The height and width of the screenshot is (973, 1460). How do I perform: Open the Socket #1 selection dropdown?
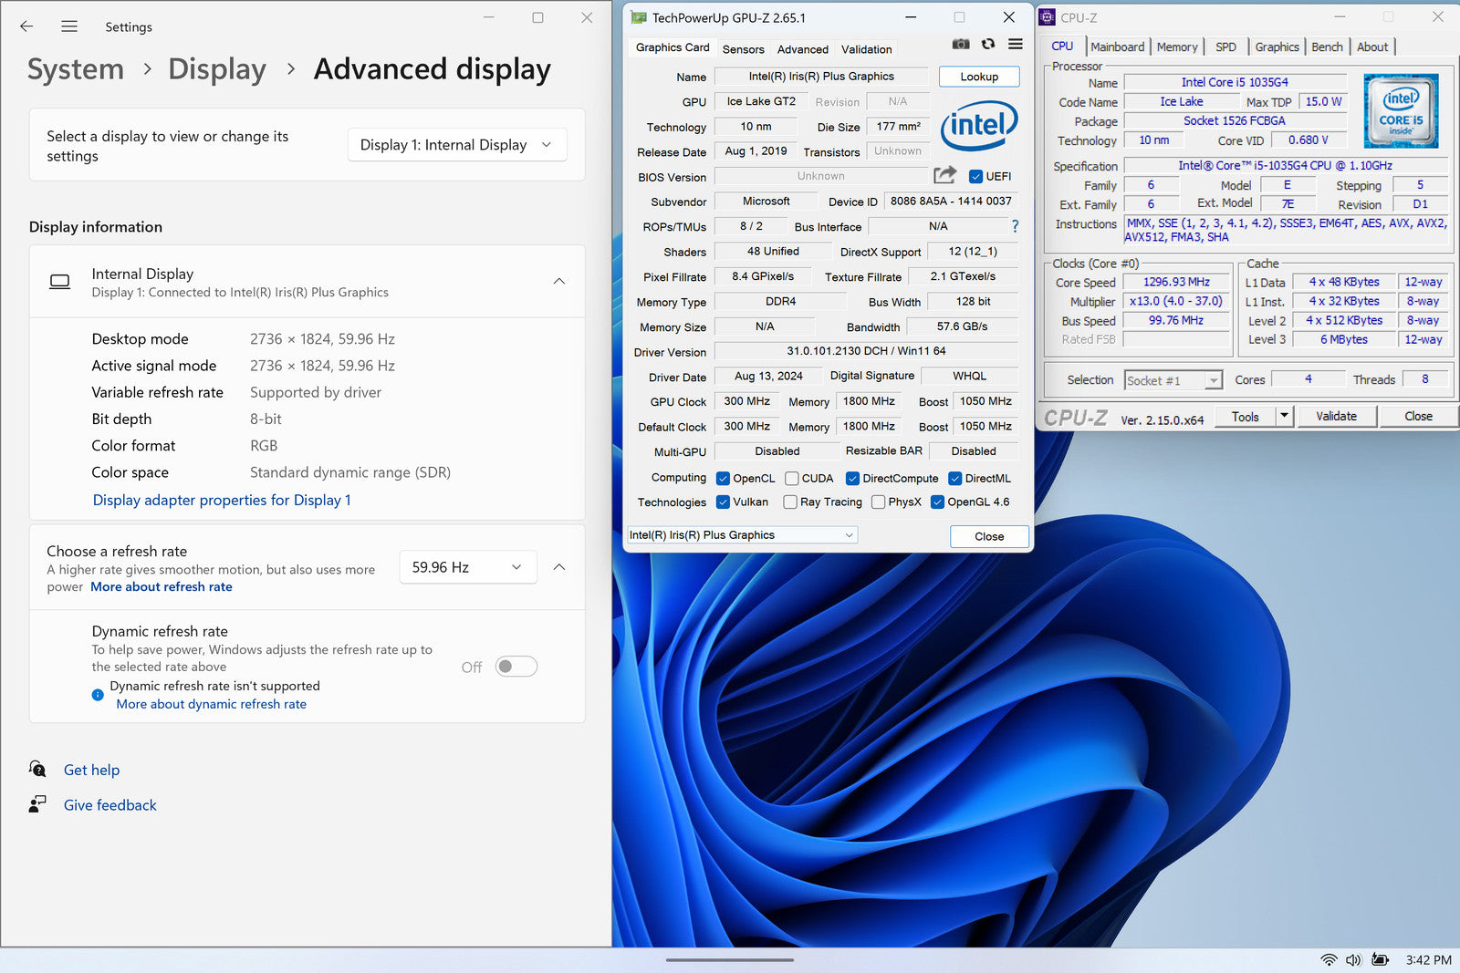coord(1173,380)
